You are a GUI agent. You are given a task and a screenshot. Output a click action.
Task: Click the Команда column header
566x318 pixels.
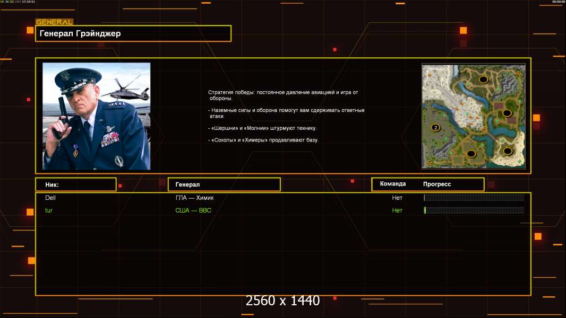(393, 184)
